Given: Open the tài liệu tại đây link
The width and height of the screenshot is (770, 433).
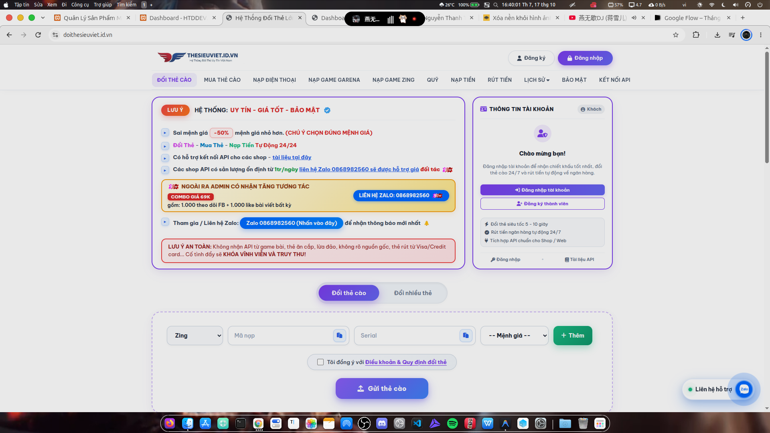Looking at the screenshot, I should pos(292,158).
